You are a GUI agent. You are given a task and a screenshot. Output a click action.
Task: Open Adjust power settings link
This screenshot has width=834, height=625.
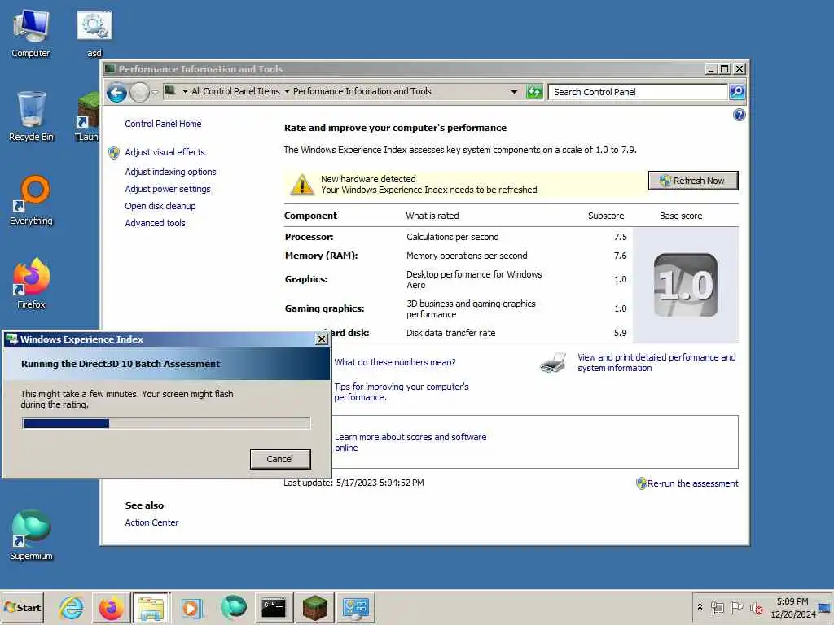168,189
